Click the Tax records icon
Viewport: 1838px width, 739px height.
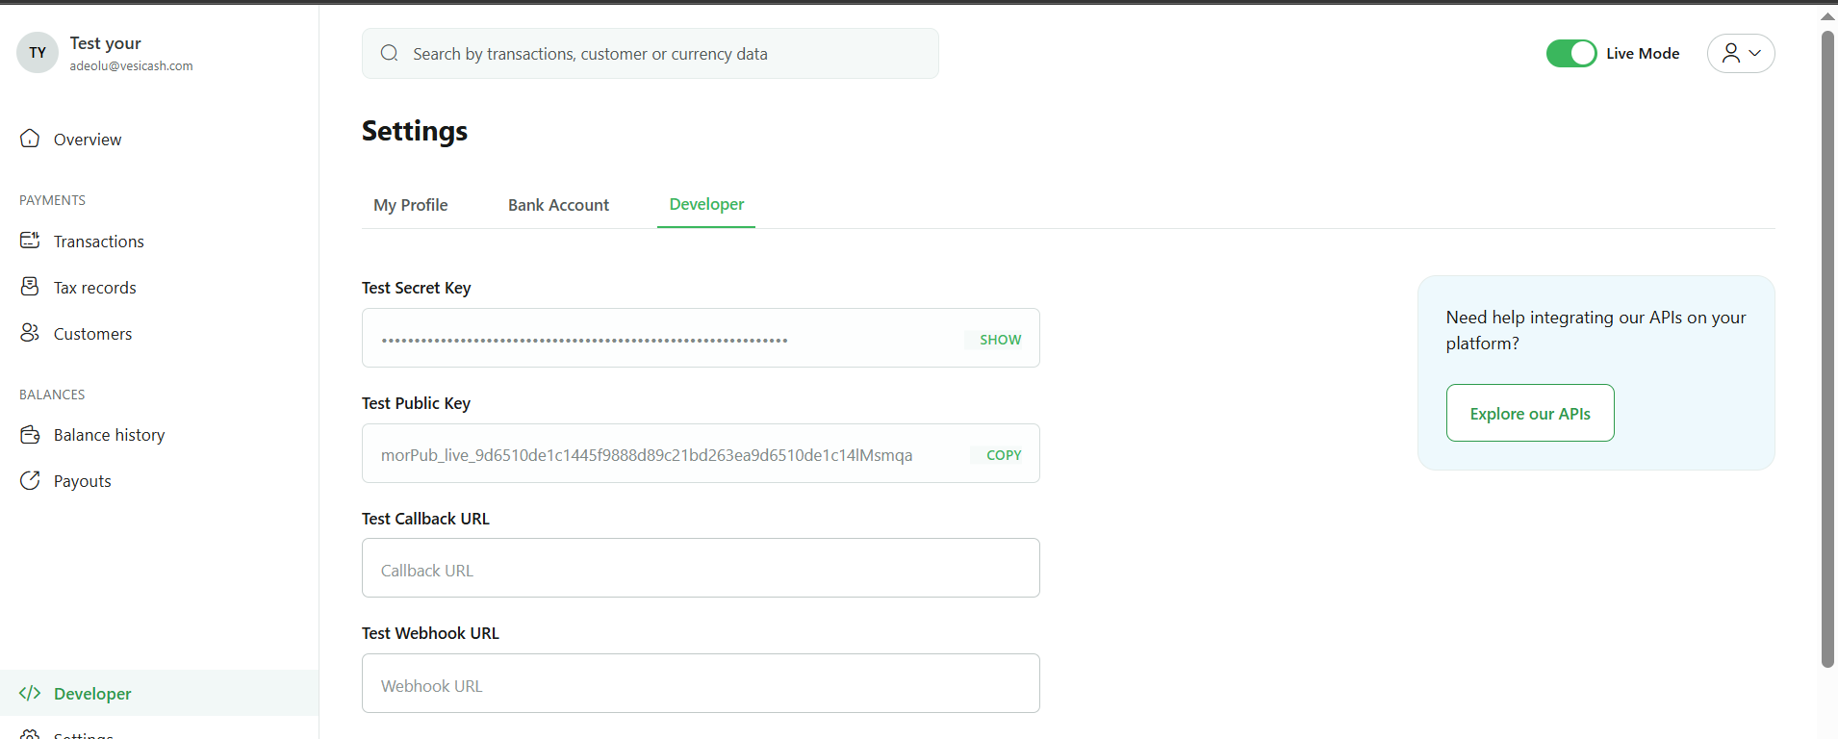click(x=30, y=287)
